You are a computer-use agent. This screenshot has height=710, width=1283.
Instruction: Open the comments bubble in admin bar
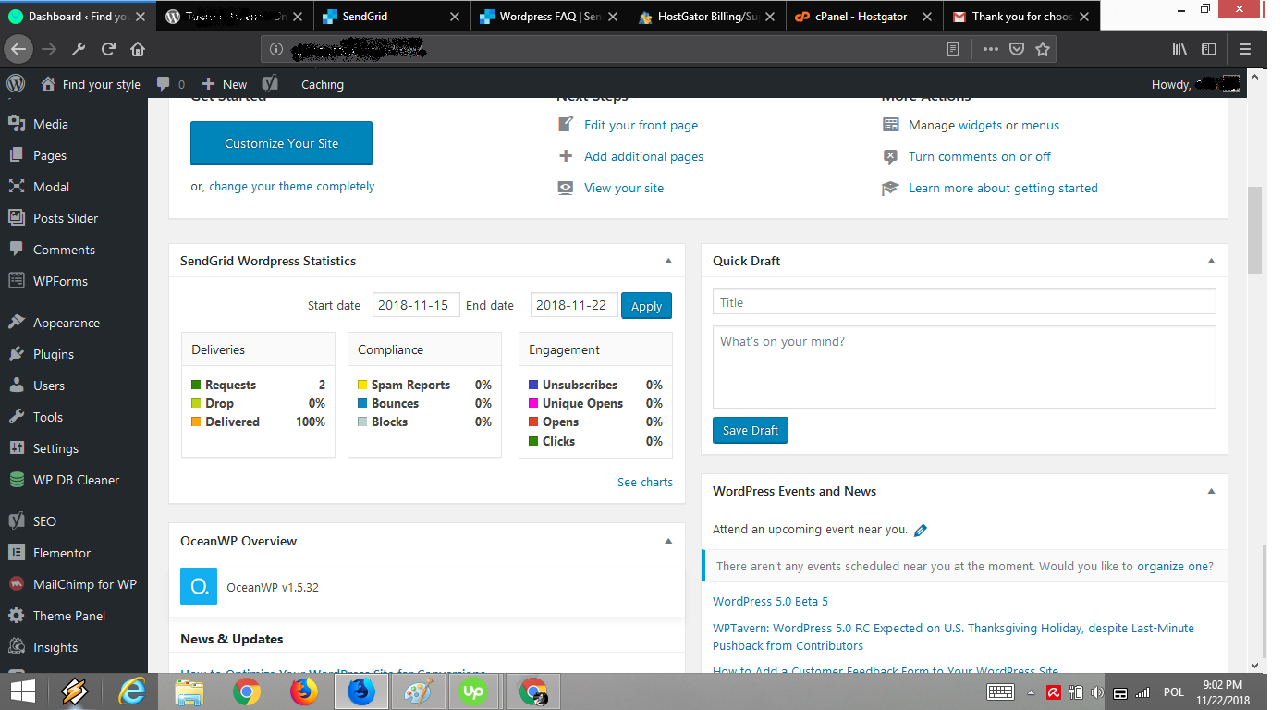point(171,84)
